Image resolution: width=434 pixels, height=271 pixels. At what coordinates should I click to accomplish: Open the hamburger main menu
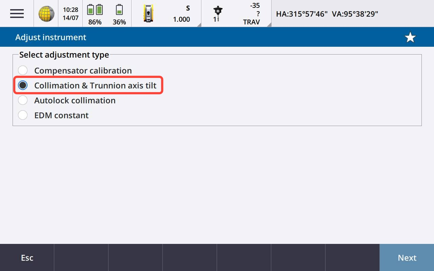pos(17,14)
